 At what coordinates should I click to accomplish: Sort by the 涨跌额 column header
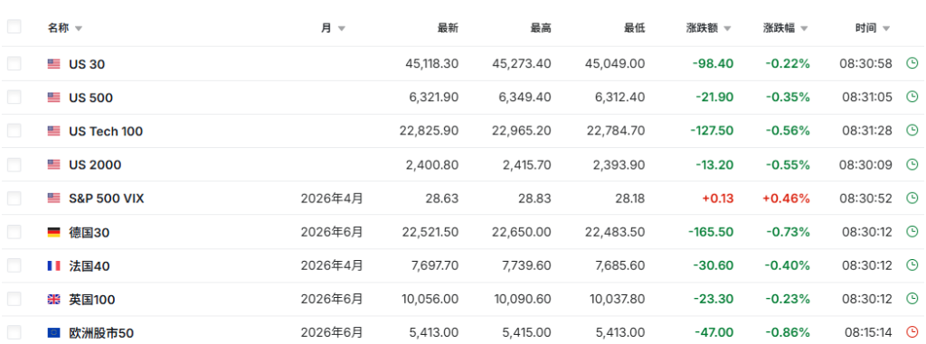point(709,28)
